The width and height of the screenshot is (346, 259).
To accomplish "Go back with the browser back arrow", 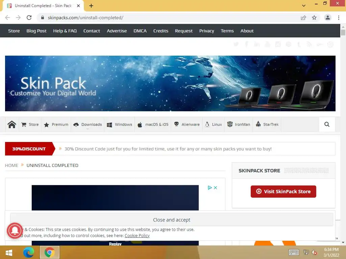I will point(7,18).
